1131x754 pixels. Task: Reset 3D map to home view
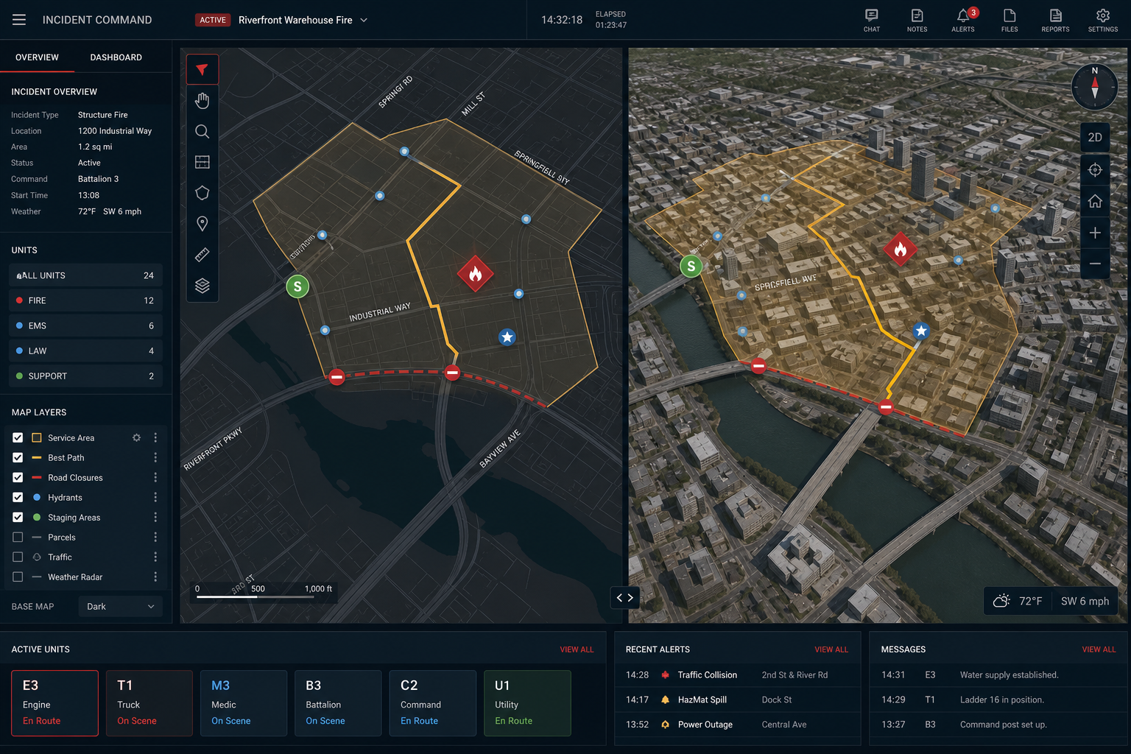pyautogui.click(x=1095, y=201)
